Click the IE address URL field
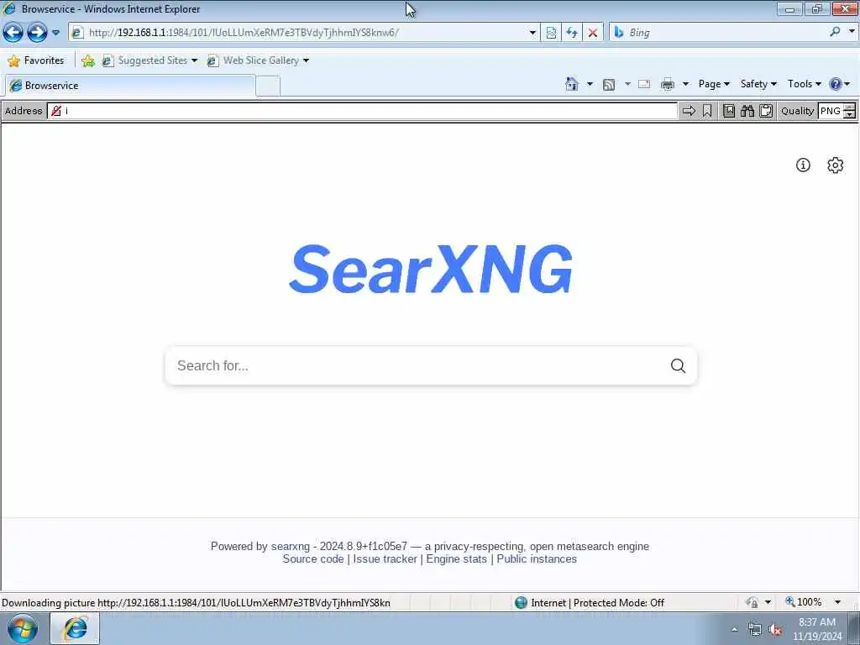Viewport: 860px width, 645px height. click(x=299, y=33)
